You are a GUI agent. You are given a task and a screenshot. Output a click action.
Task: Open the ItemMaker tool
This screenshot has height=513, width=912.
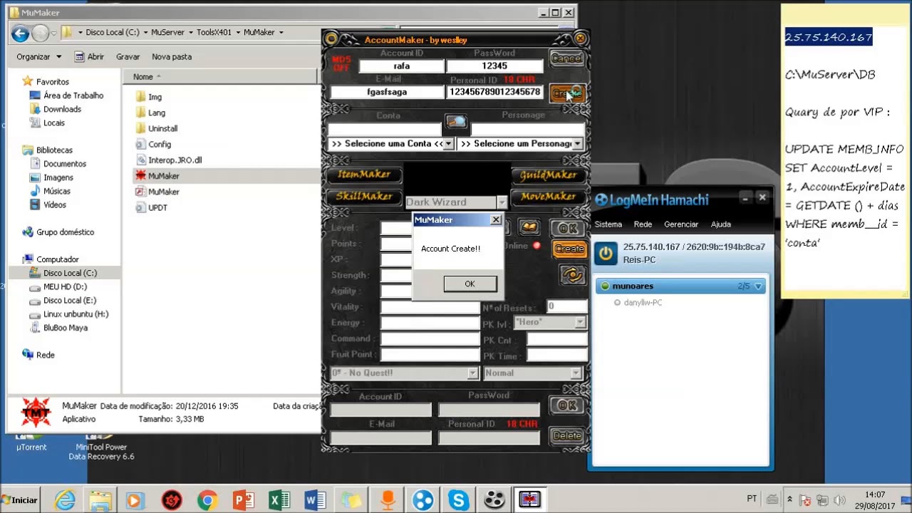pyautogui.click(x=364, y=175)
